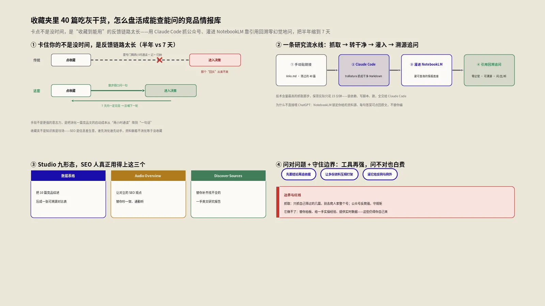
Task: Click the arrow between 手动贴链接 and Claude Code
Action: (x=332, y=70)
